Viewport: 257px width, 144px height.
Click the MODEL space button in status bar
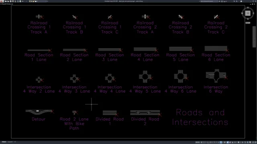pyautogui.click(x=198, y=142)
